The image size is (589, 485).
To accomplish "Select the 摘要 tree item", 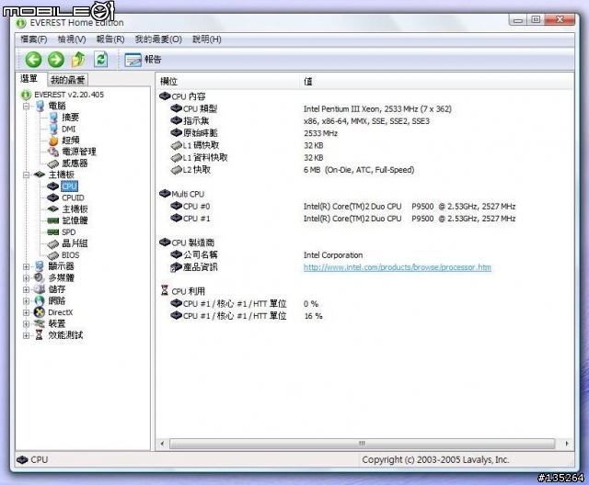I will (70, 118).
